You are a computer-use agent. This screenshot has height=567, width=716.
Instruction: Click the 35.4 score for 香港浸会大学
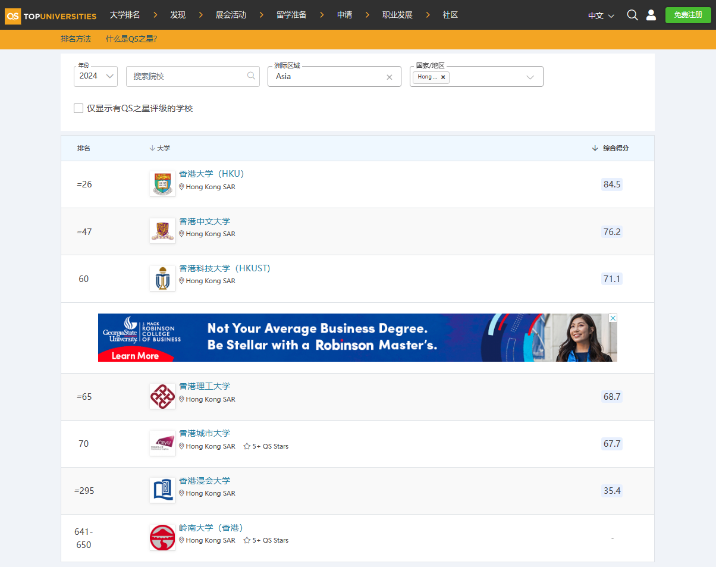click(x=612, y=491)
